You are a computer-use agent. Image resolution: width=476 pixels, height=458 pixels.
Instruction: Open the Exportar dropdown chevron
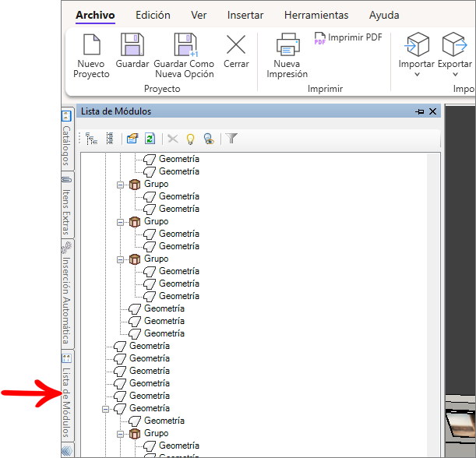pos(455,74)
